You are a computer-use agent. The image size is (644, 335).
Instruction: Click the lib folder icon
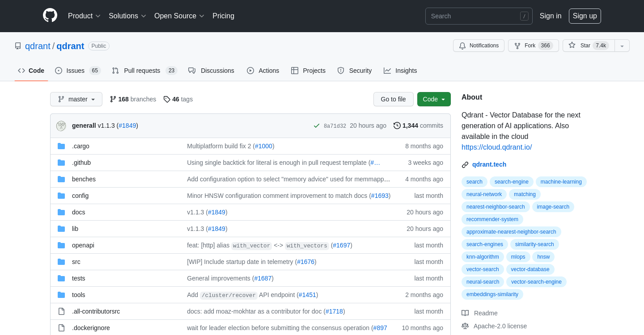[x=61, y=229]
